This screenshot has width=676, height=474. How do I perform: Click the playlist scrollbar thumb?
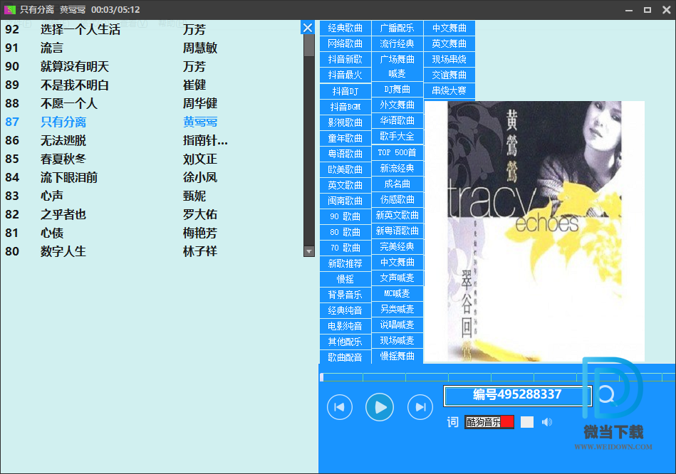309,46
